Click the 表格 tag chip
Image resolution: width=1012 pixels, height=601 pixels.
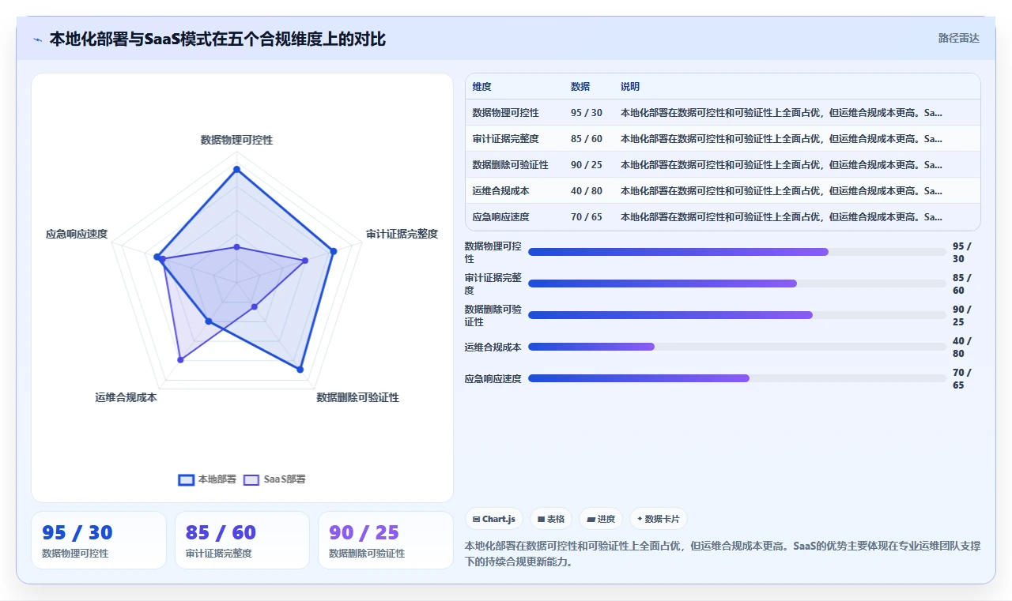tap(551, 519)
